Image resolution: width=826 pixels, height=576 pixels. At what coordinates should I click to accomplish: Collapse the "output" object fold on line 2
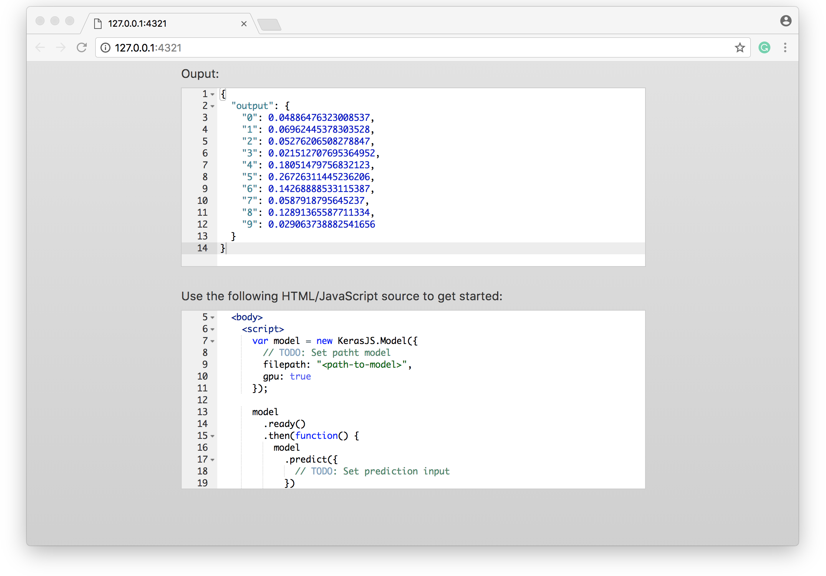(212, 106)
